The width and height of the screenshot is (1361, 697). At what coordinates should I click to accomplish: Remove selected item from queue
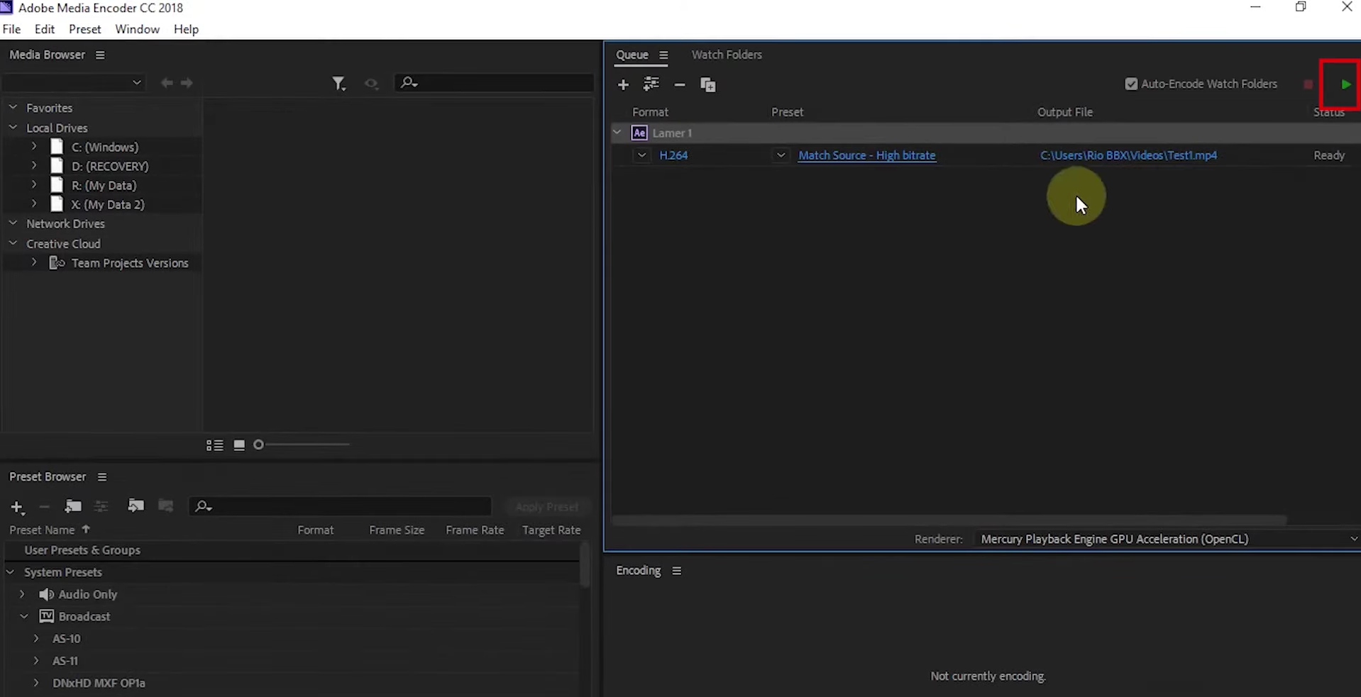[x=679, y=84]
